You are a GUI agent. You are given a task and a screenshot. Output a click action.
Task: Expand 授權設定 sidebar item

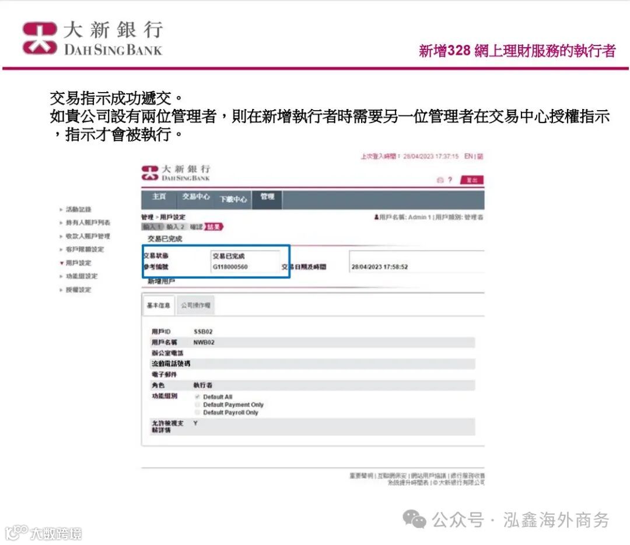point(78,290)
